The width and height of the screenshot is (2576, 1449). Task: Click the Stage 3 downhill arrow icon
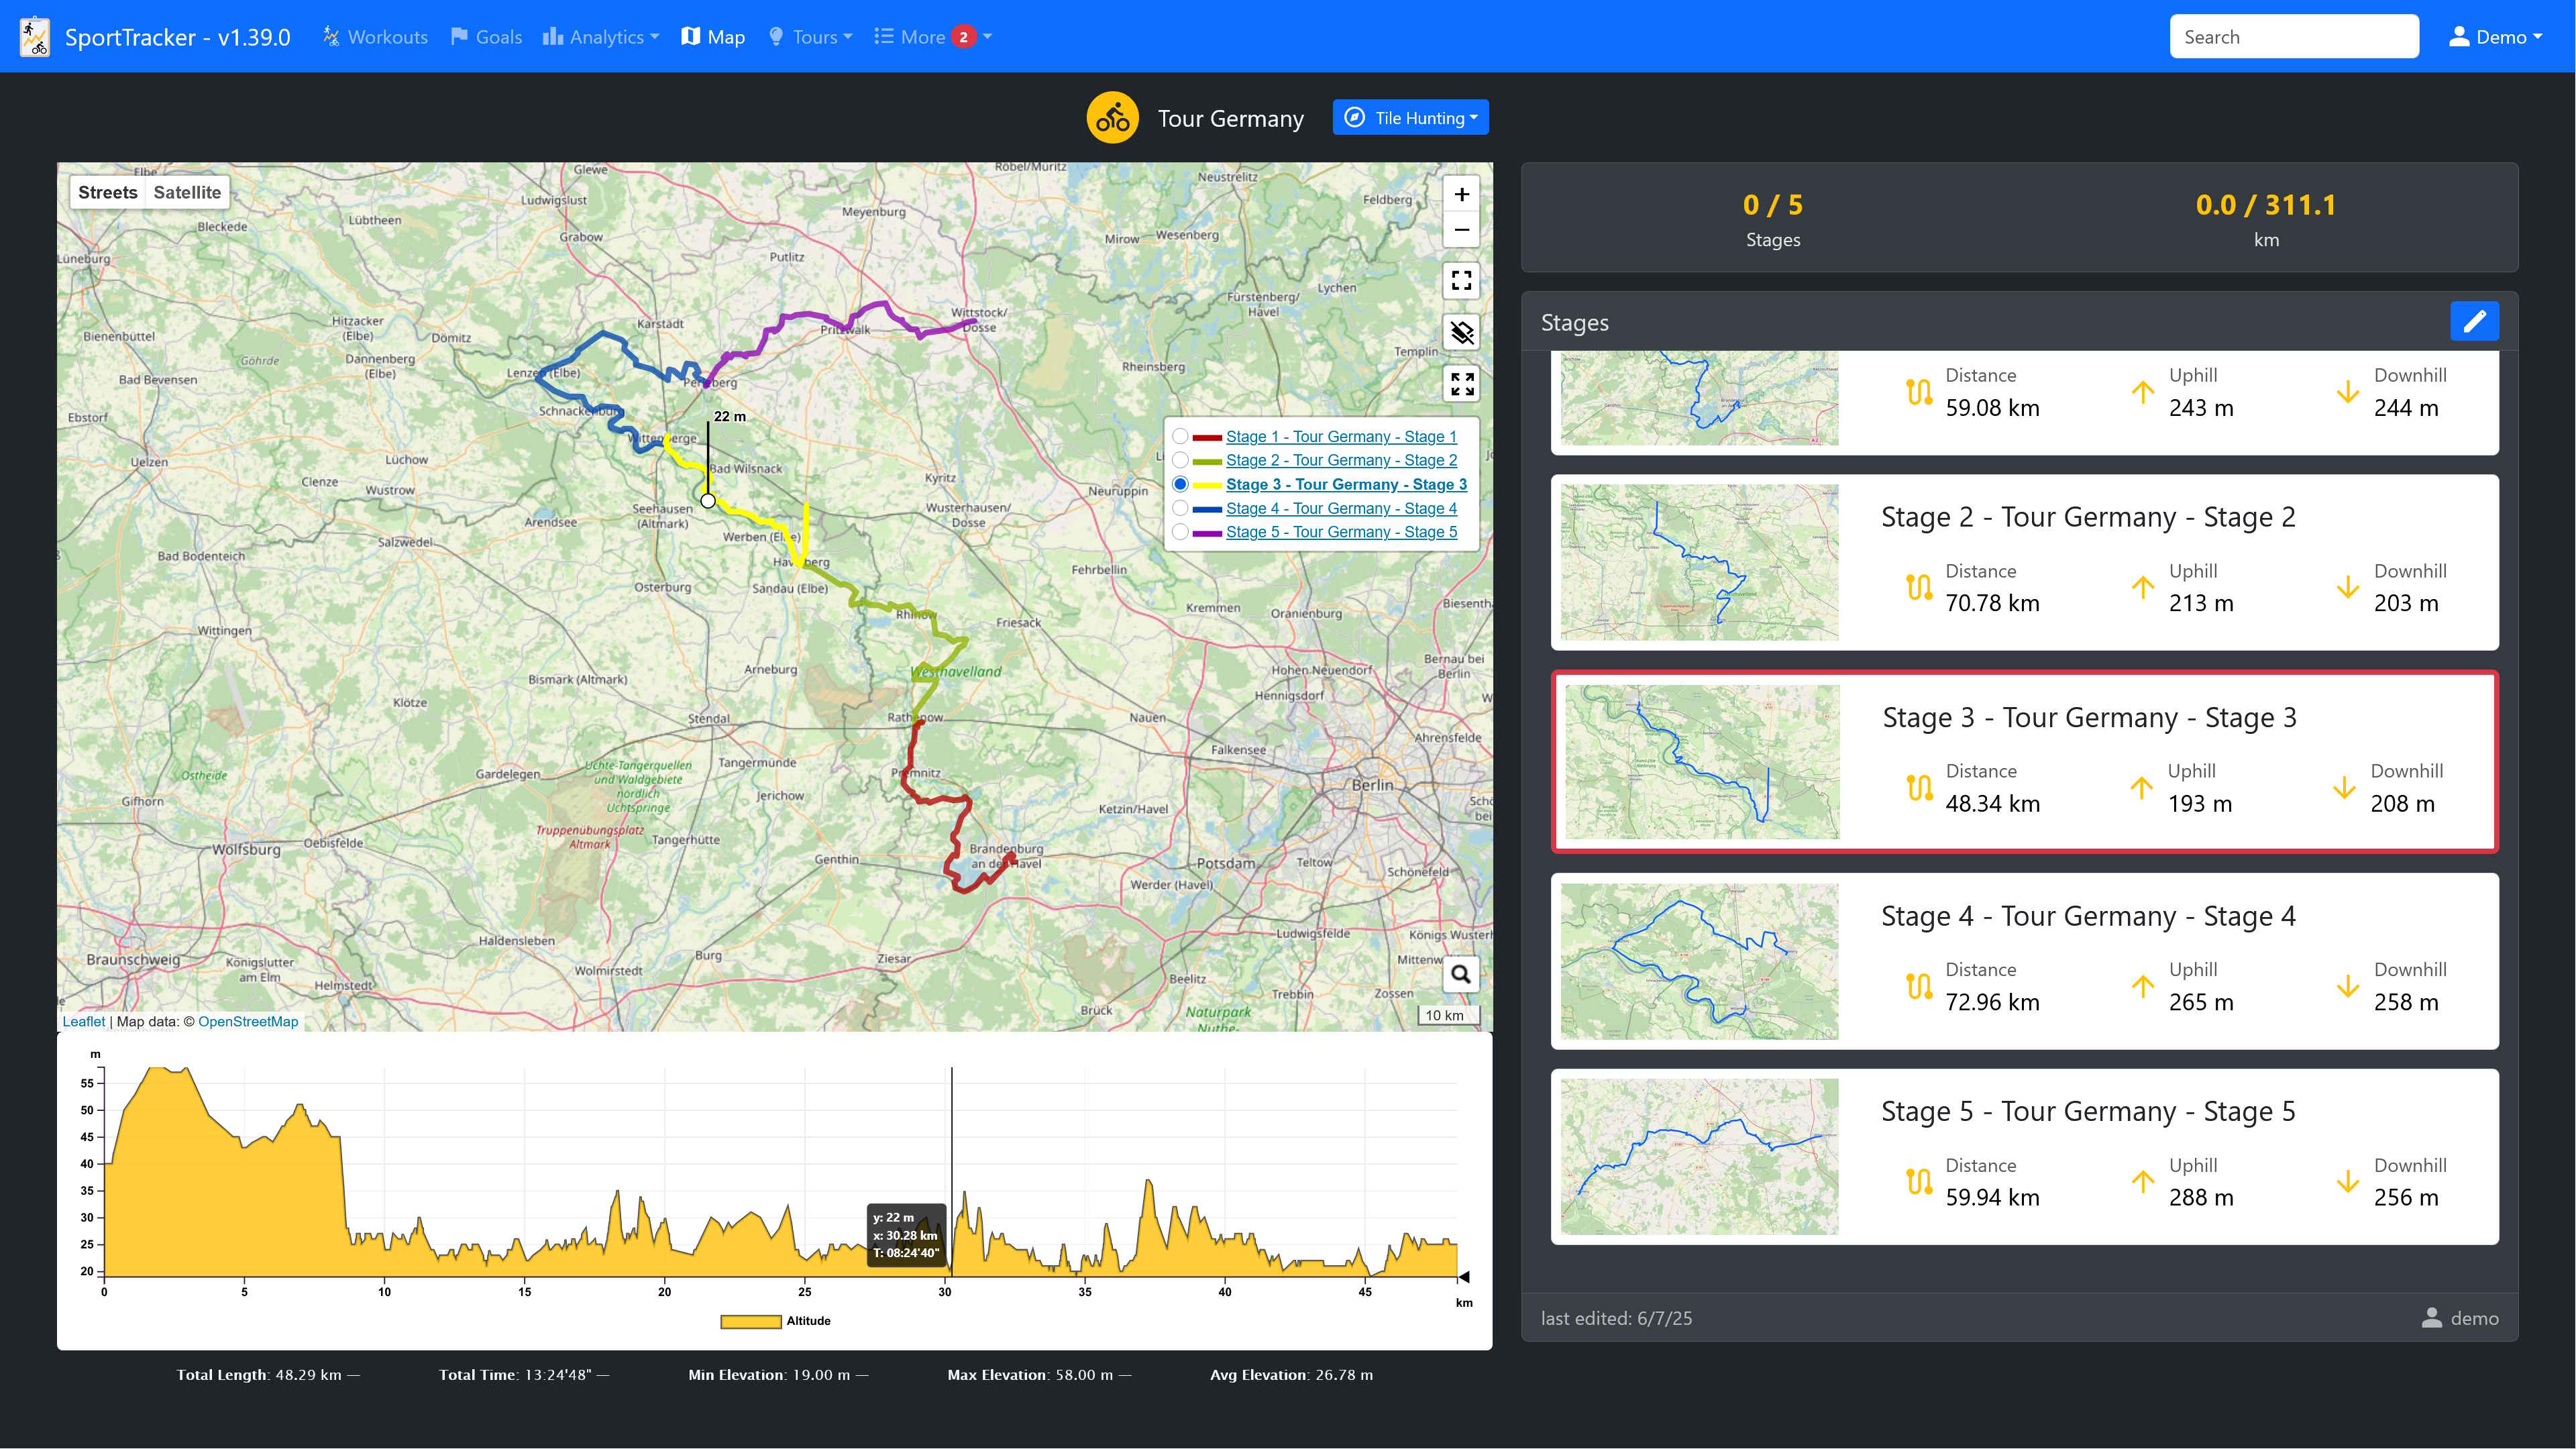2343,788
